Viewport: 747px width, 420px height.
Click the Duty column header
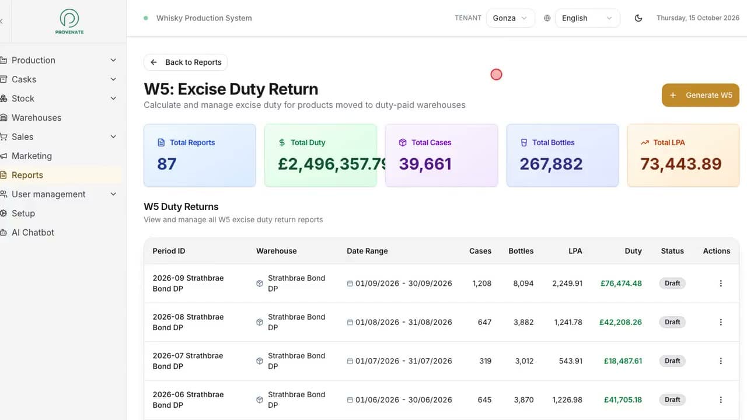633,251
